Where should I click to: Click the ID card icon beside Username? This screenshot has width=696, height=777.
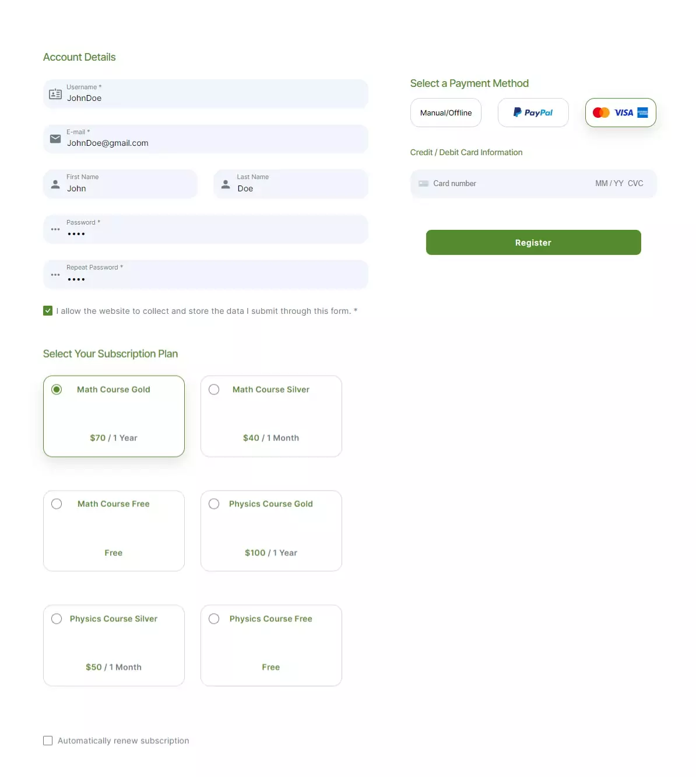(55, 94)
